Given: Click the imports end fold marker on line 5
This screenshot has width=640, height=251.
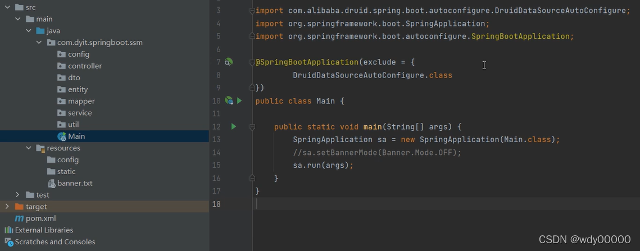Looking at the screenshot, I should [252, 36].
